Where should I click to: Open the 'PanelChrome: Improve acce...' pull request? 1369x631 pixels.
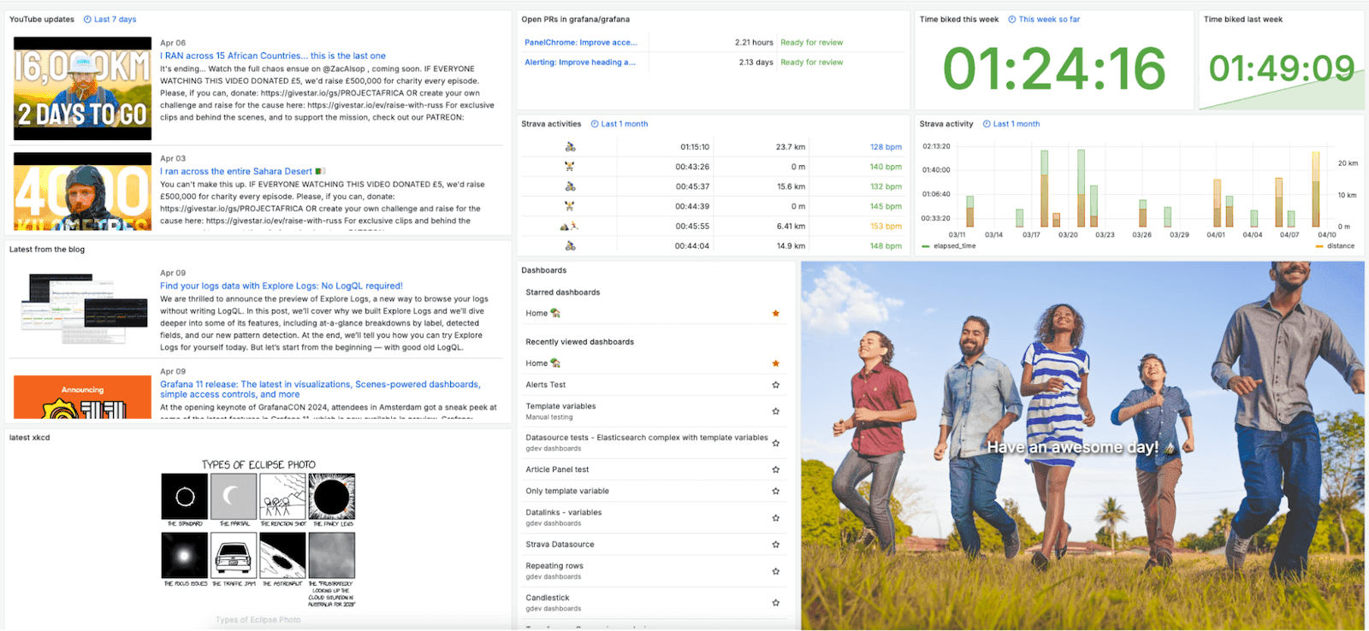tap(581, 42)
